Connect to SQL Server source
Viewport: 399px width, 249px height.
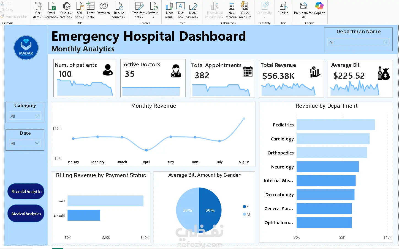[x=80, y=10]
